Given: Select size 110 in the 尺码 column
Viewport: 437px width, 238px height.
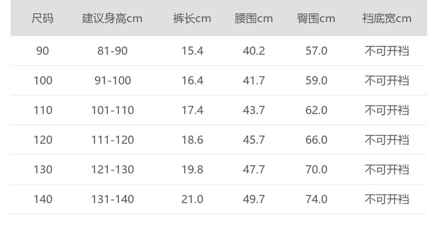Looking at the screenshot, I should click(x=43, y=110).
